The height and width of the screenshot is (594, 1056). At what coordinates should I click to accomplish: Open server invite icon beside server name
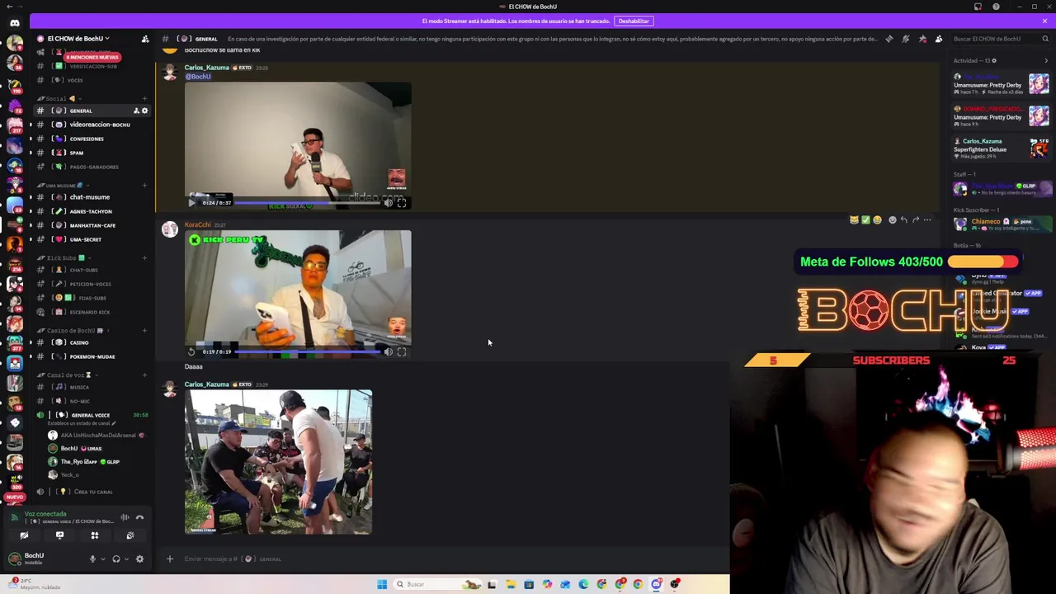pos(145,39)
